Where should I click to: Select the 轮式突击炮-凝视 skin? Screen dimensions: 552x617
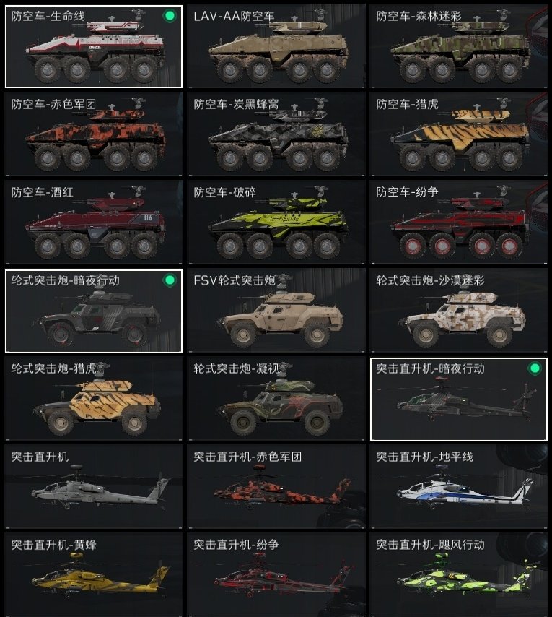click(276, 399)
